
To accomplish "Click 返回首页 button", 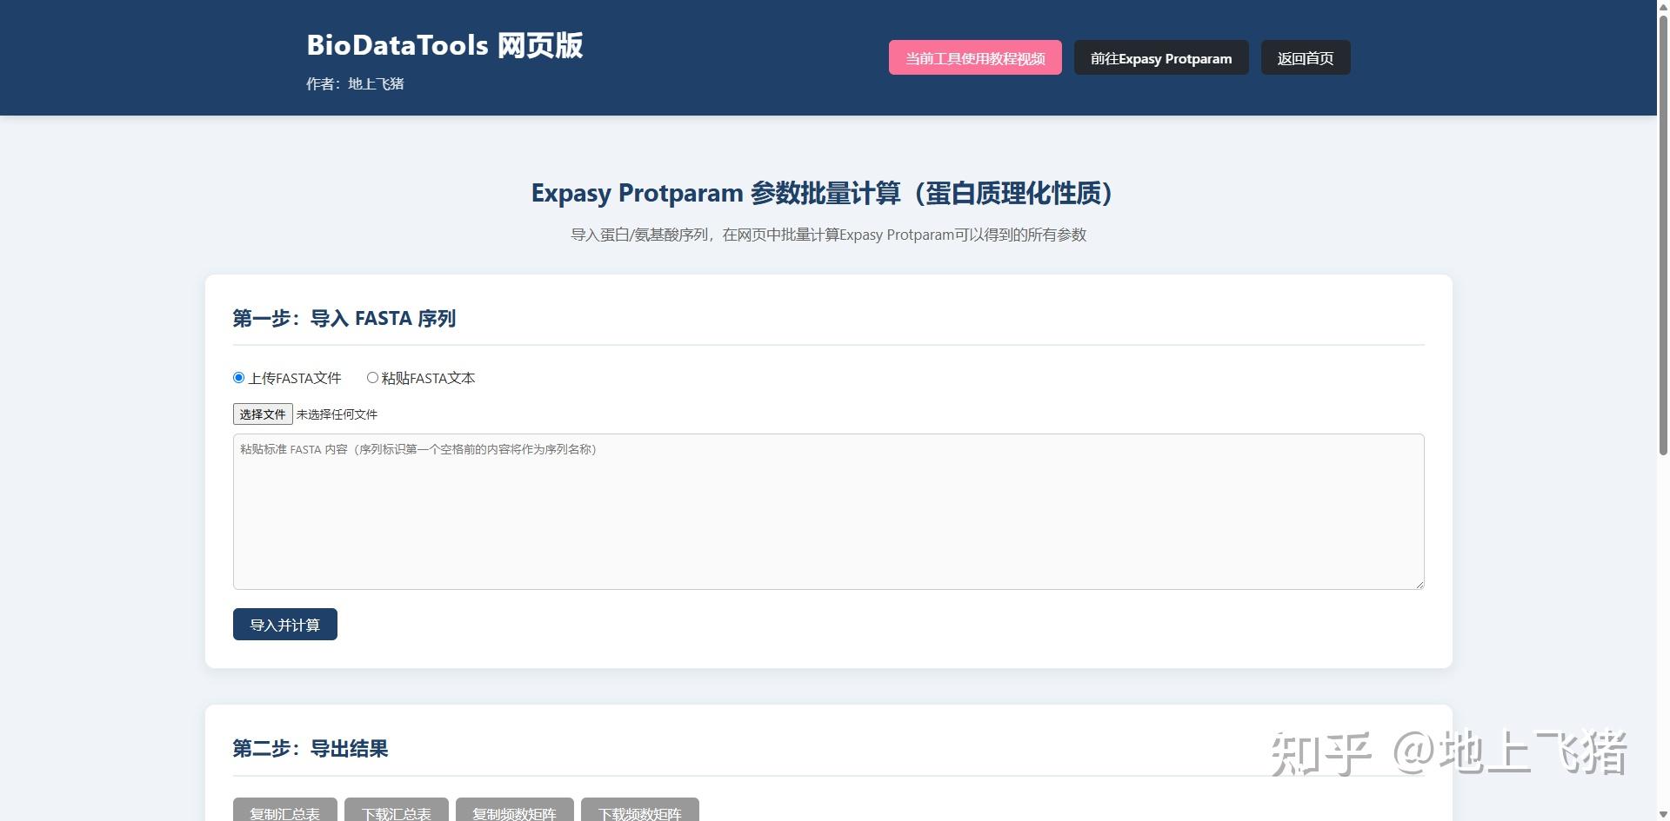I will 1306,57.
